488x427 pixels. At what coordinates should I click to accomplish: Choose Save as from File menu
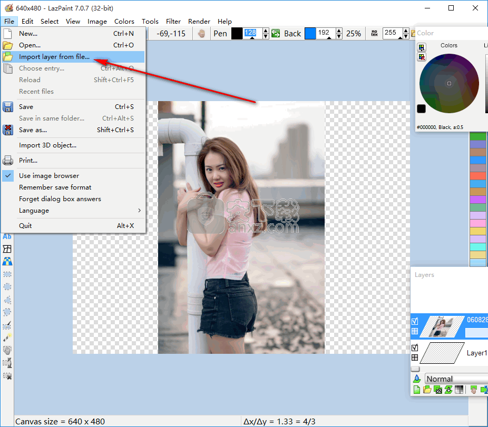[x=73, y=130]
